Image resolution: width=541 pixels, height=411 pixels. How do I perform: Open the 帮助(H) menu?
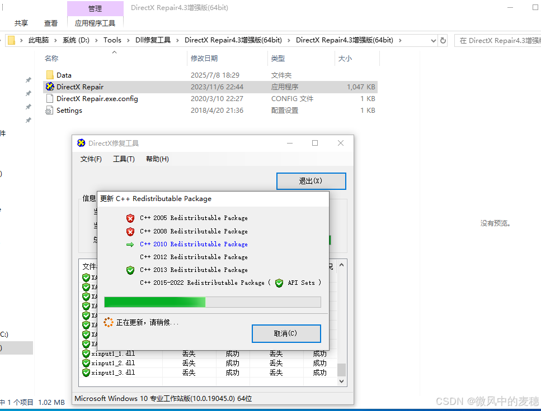(x=157, y=159)
